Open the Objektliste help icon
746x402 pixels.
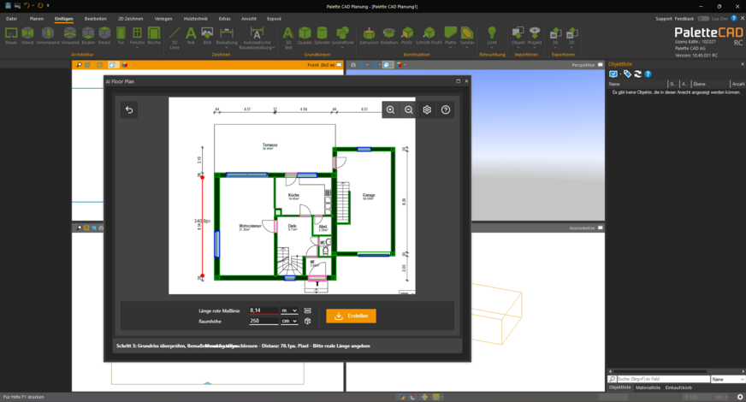pyautogui.click(x=648, y=74)
